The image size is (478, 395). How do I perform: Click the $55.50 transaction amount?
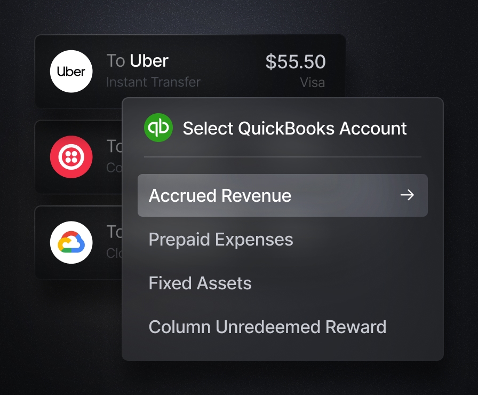(x=296, y=61)
